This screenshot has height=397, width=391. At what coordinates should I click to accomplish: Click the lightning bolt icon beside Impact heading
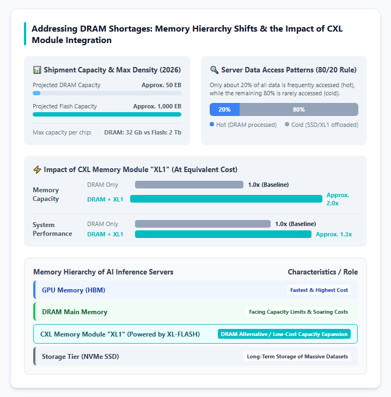pyautogui.click(x=37, y=169)
